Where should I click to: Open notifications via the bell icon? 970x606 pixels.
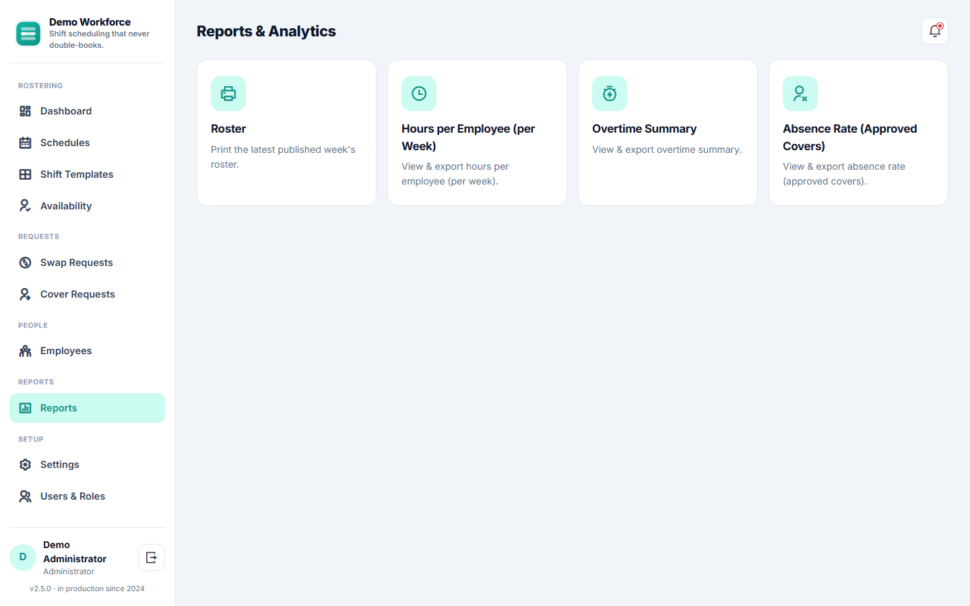coord(935,31)
